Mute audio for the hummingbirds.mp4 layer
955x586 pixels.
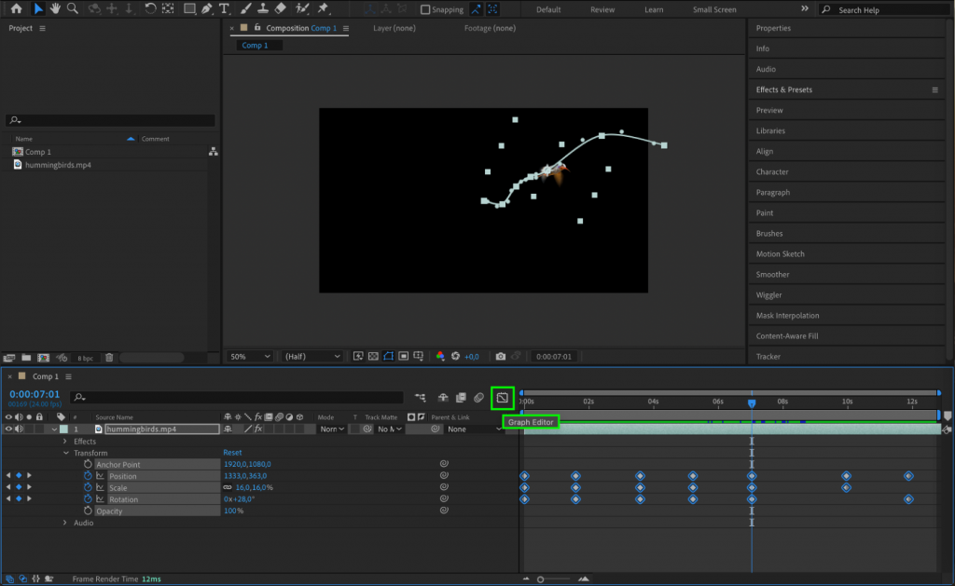coord(19,429)
